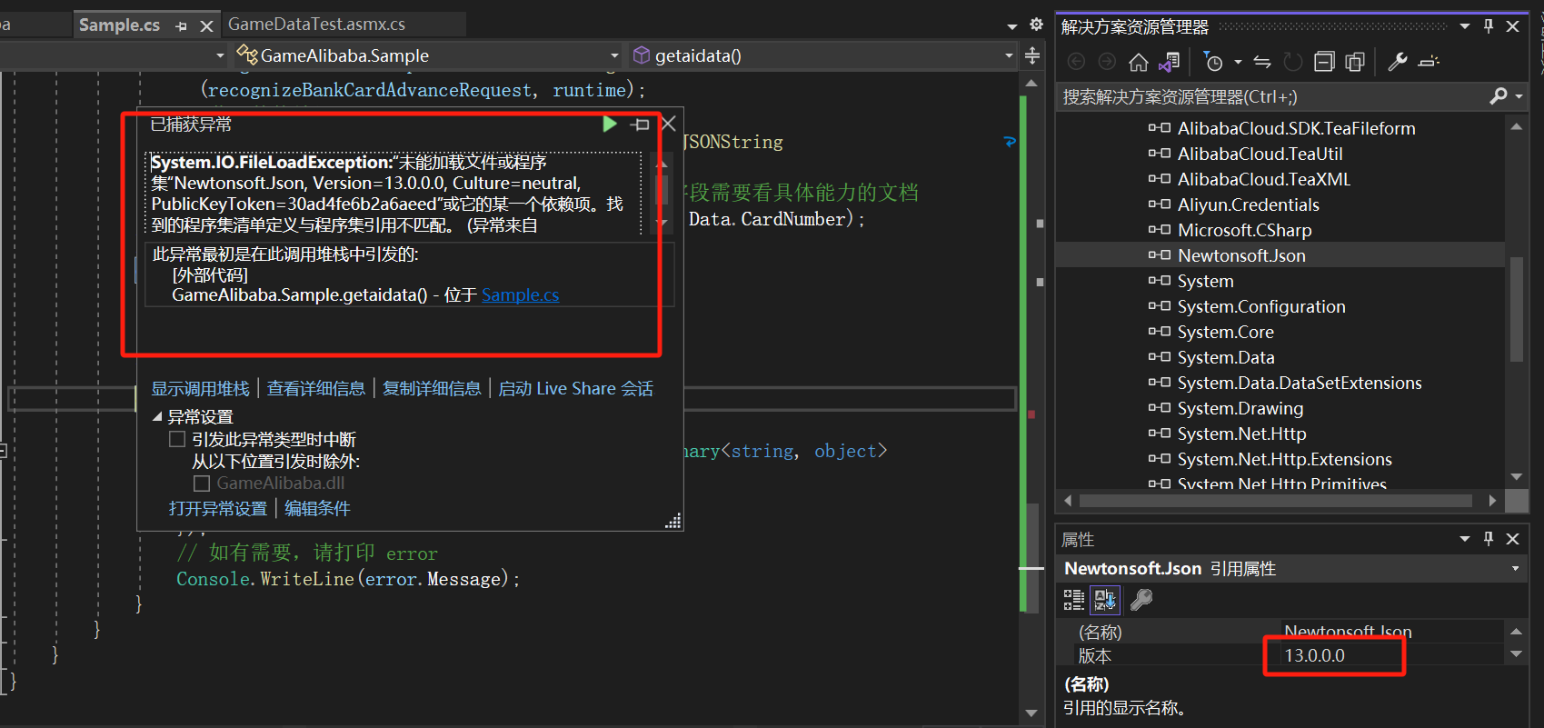Pin the 属性 properties panel

coord(1489,539)
